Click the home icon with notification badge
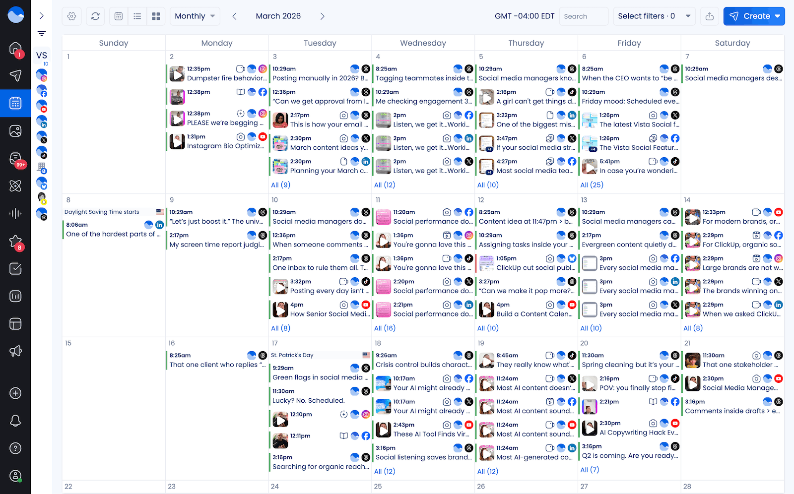This screenshot has width=794, height=494. [x=15, y=50]
